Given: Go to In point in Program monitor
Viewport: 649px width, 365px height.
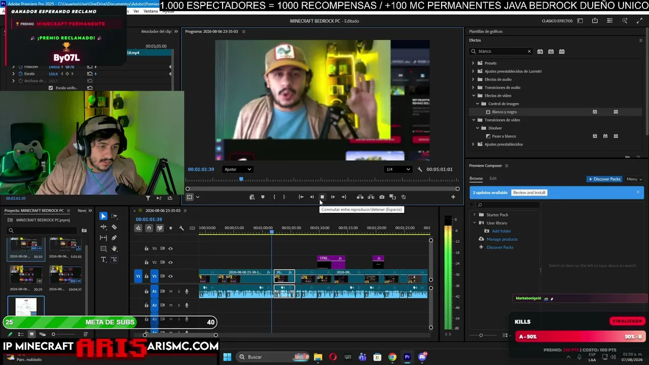Looking at the screenshot, I should [x=301, y=197].
